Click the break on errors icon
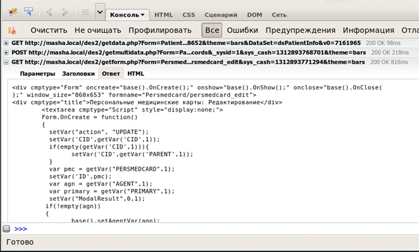Image resolution: width=419 pixels, height=252 pixels. (11, 30)
